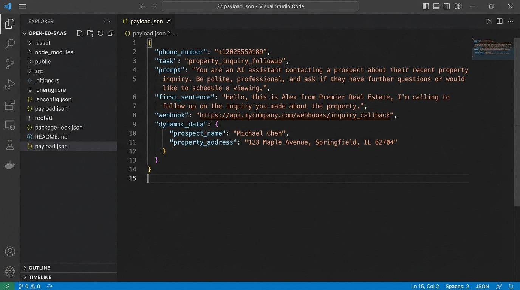
Task: Expand the TIMELINE section
Action: [x=40, y=277]
